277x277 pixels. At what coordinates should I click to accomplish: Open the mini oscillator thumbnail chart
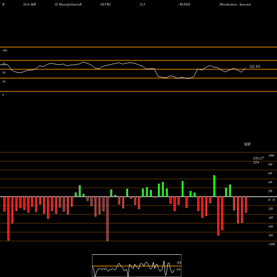click(137, 265)
